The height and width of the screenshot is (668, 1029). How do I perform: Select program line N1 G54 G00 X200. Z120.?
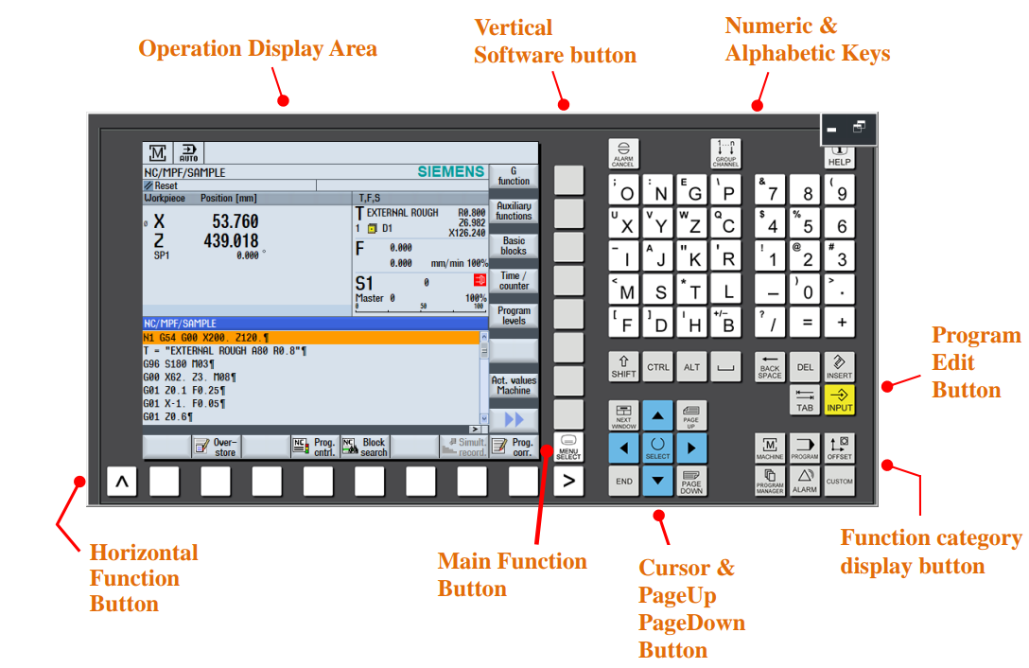[312, 338]
